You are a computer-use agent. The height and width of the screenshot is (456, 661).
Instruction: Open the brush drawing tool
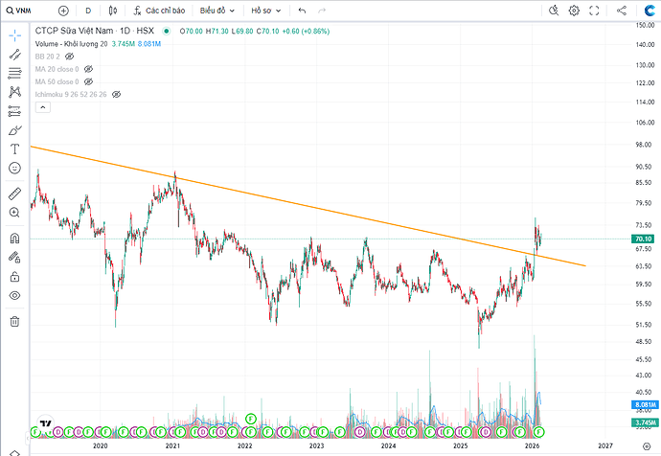pyautogui.click(x=14, y=129)
